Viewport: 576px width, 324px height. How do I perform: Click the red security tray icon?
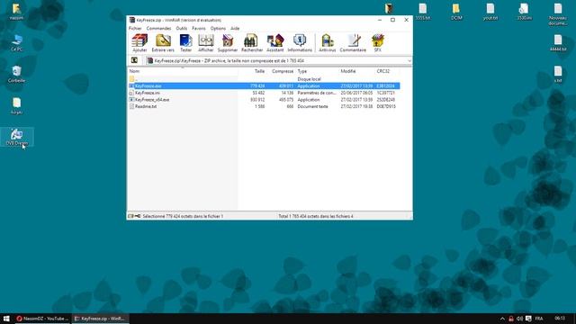click(x=511, y=319)
